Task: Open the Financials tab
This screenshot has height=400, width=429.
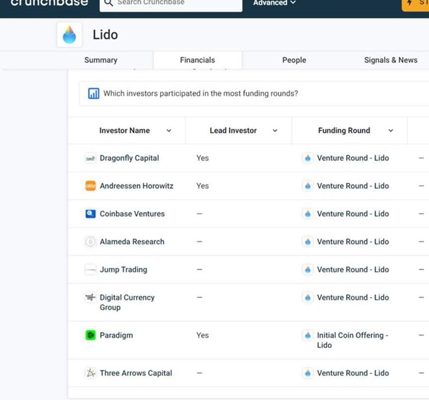Action: click(197, 60)
